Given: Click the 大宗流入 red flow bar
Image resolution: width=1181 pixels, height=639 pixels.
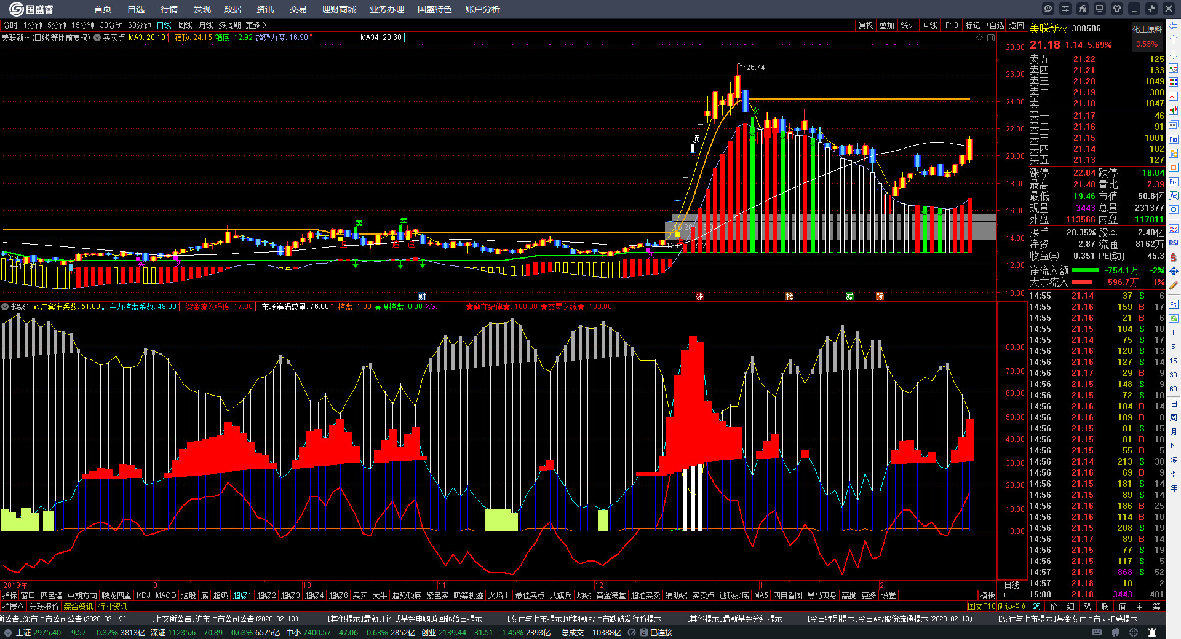Looking at the screenshot, I should tap(1082, 282).
